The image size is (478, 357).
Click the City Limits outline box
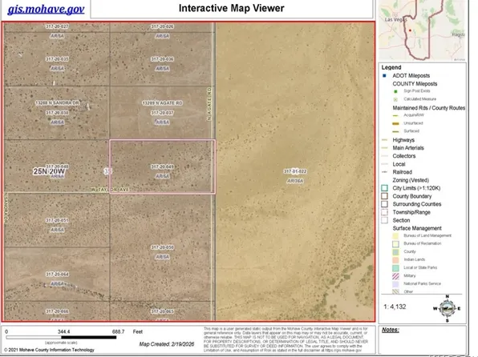point(384,188)
